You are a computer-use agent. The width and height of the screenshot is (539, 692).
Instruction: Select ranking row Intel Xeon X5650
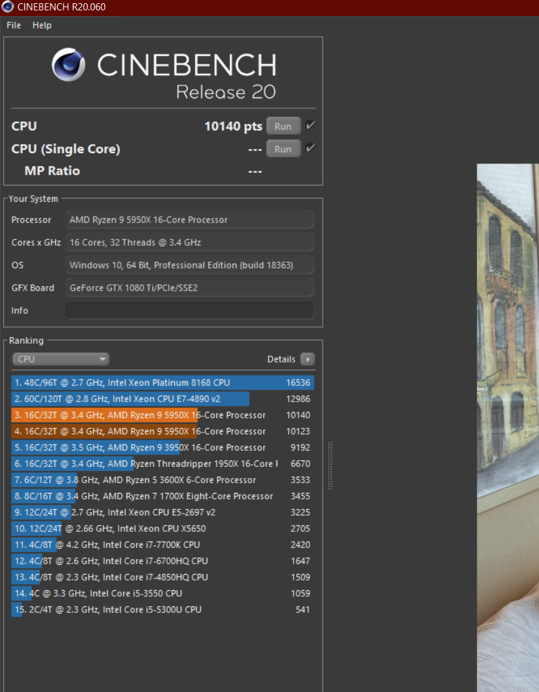(163, 529)
